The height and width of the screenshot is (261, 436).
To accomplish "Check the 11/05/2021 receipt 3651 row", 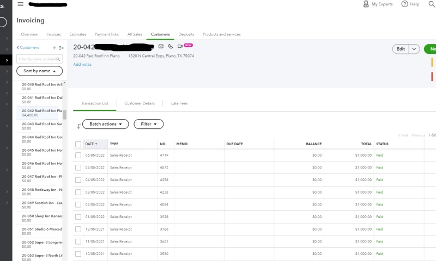I will (78, 241).
